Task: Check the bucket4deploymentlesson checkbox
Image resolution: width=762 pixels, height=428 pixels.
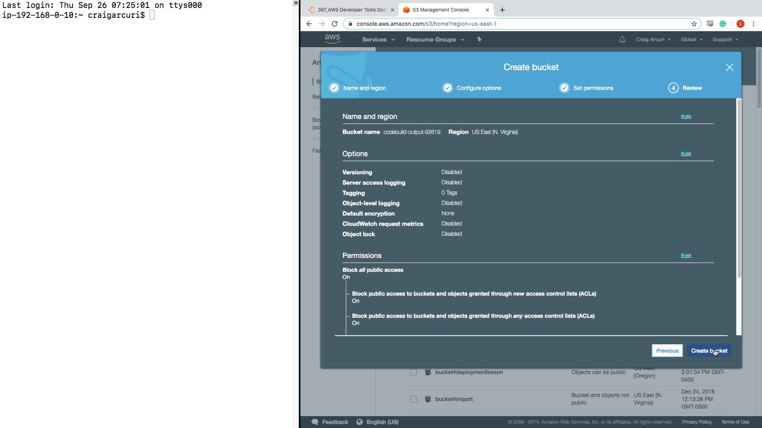Action: coord(414,372)
